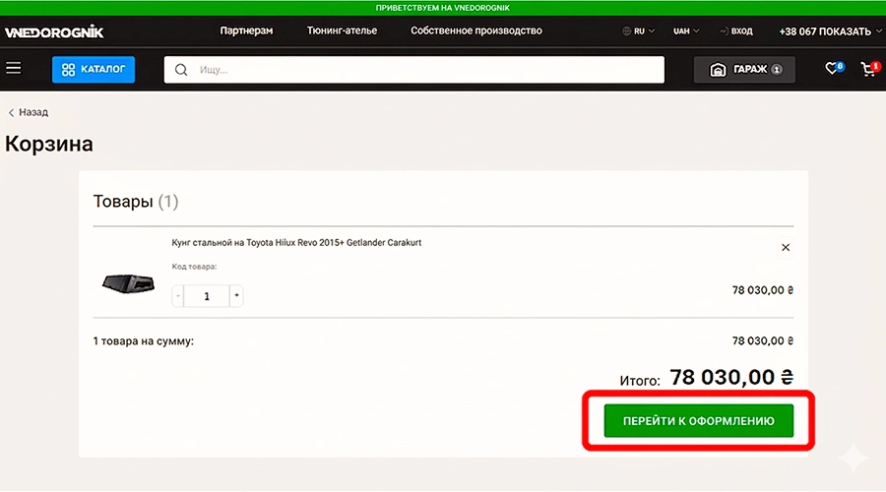The height and width of the screenshot is (492, 886).
Task: Click the search magnifier icon
Action: 181,70
